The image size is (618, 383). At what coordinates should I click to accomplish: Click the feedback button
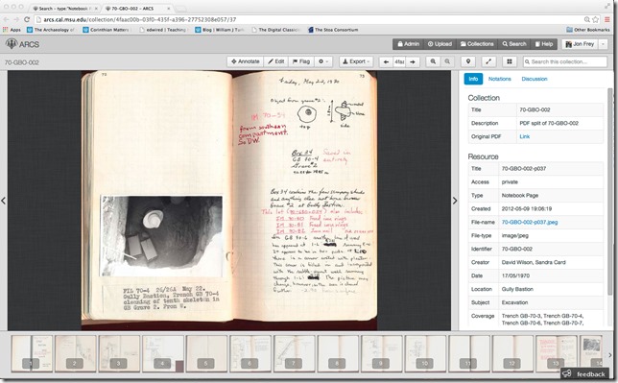(585, 374)
